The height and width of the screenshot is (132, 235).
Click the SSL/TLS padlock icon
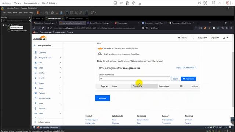[x=36, y=73]
